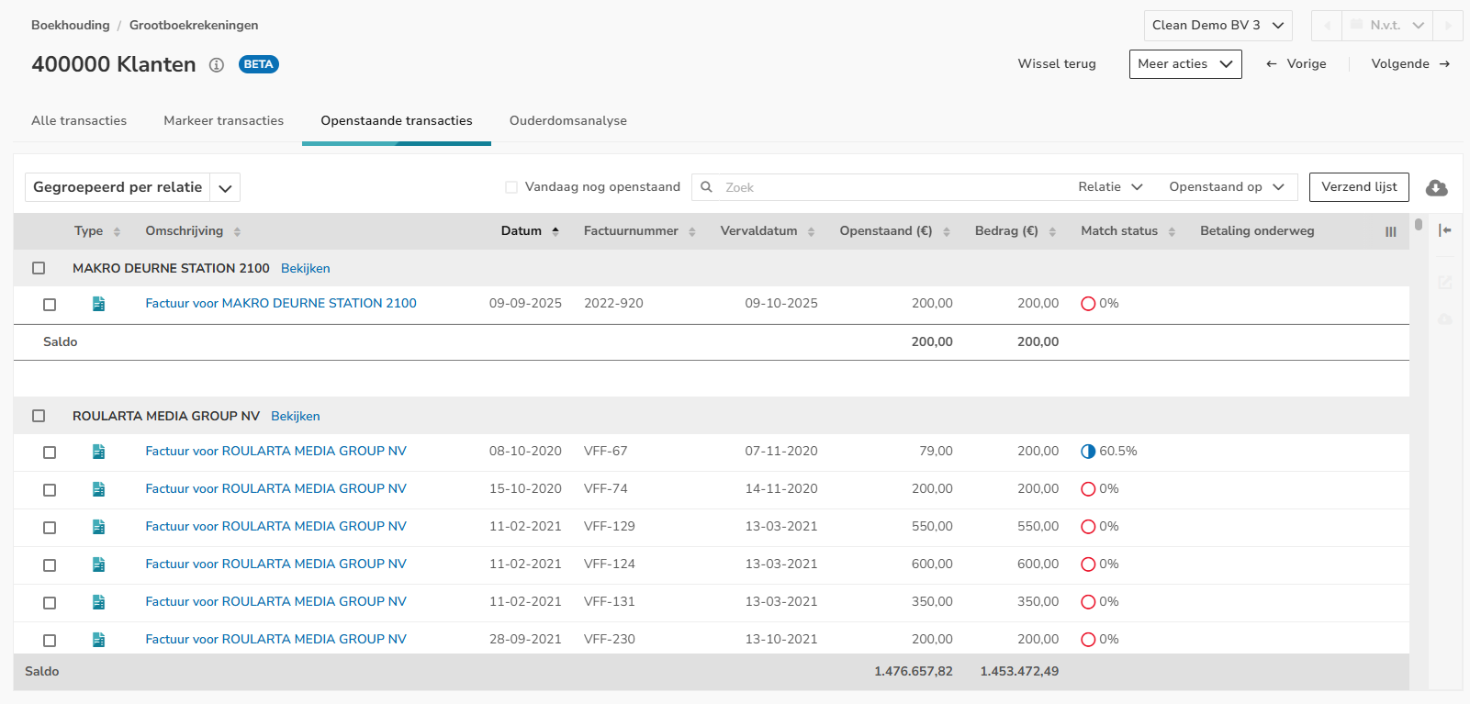Collapse the side panel with the arrow icon
Image resolution: width=1470 pixels, height=704 pixels.
(1444, 230)
